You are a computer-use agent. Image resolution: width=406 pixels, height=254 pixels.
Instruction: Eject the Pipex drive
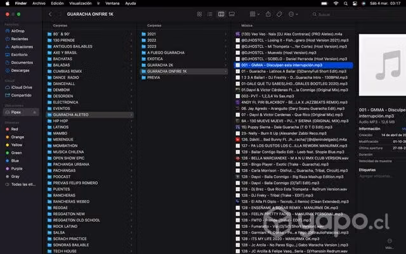(34, 112)
